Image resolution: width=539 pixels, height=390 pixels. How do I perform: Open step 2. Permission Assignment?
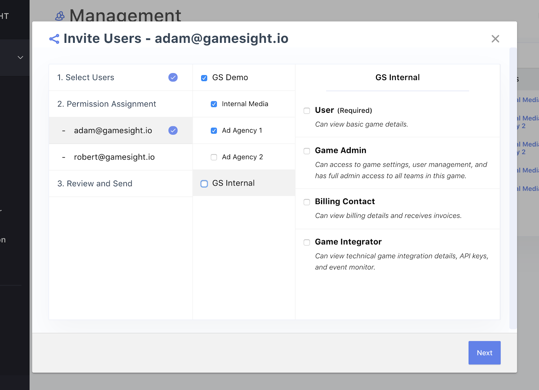tap(121, 104)
